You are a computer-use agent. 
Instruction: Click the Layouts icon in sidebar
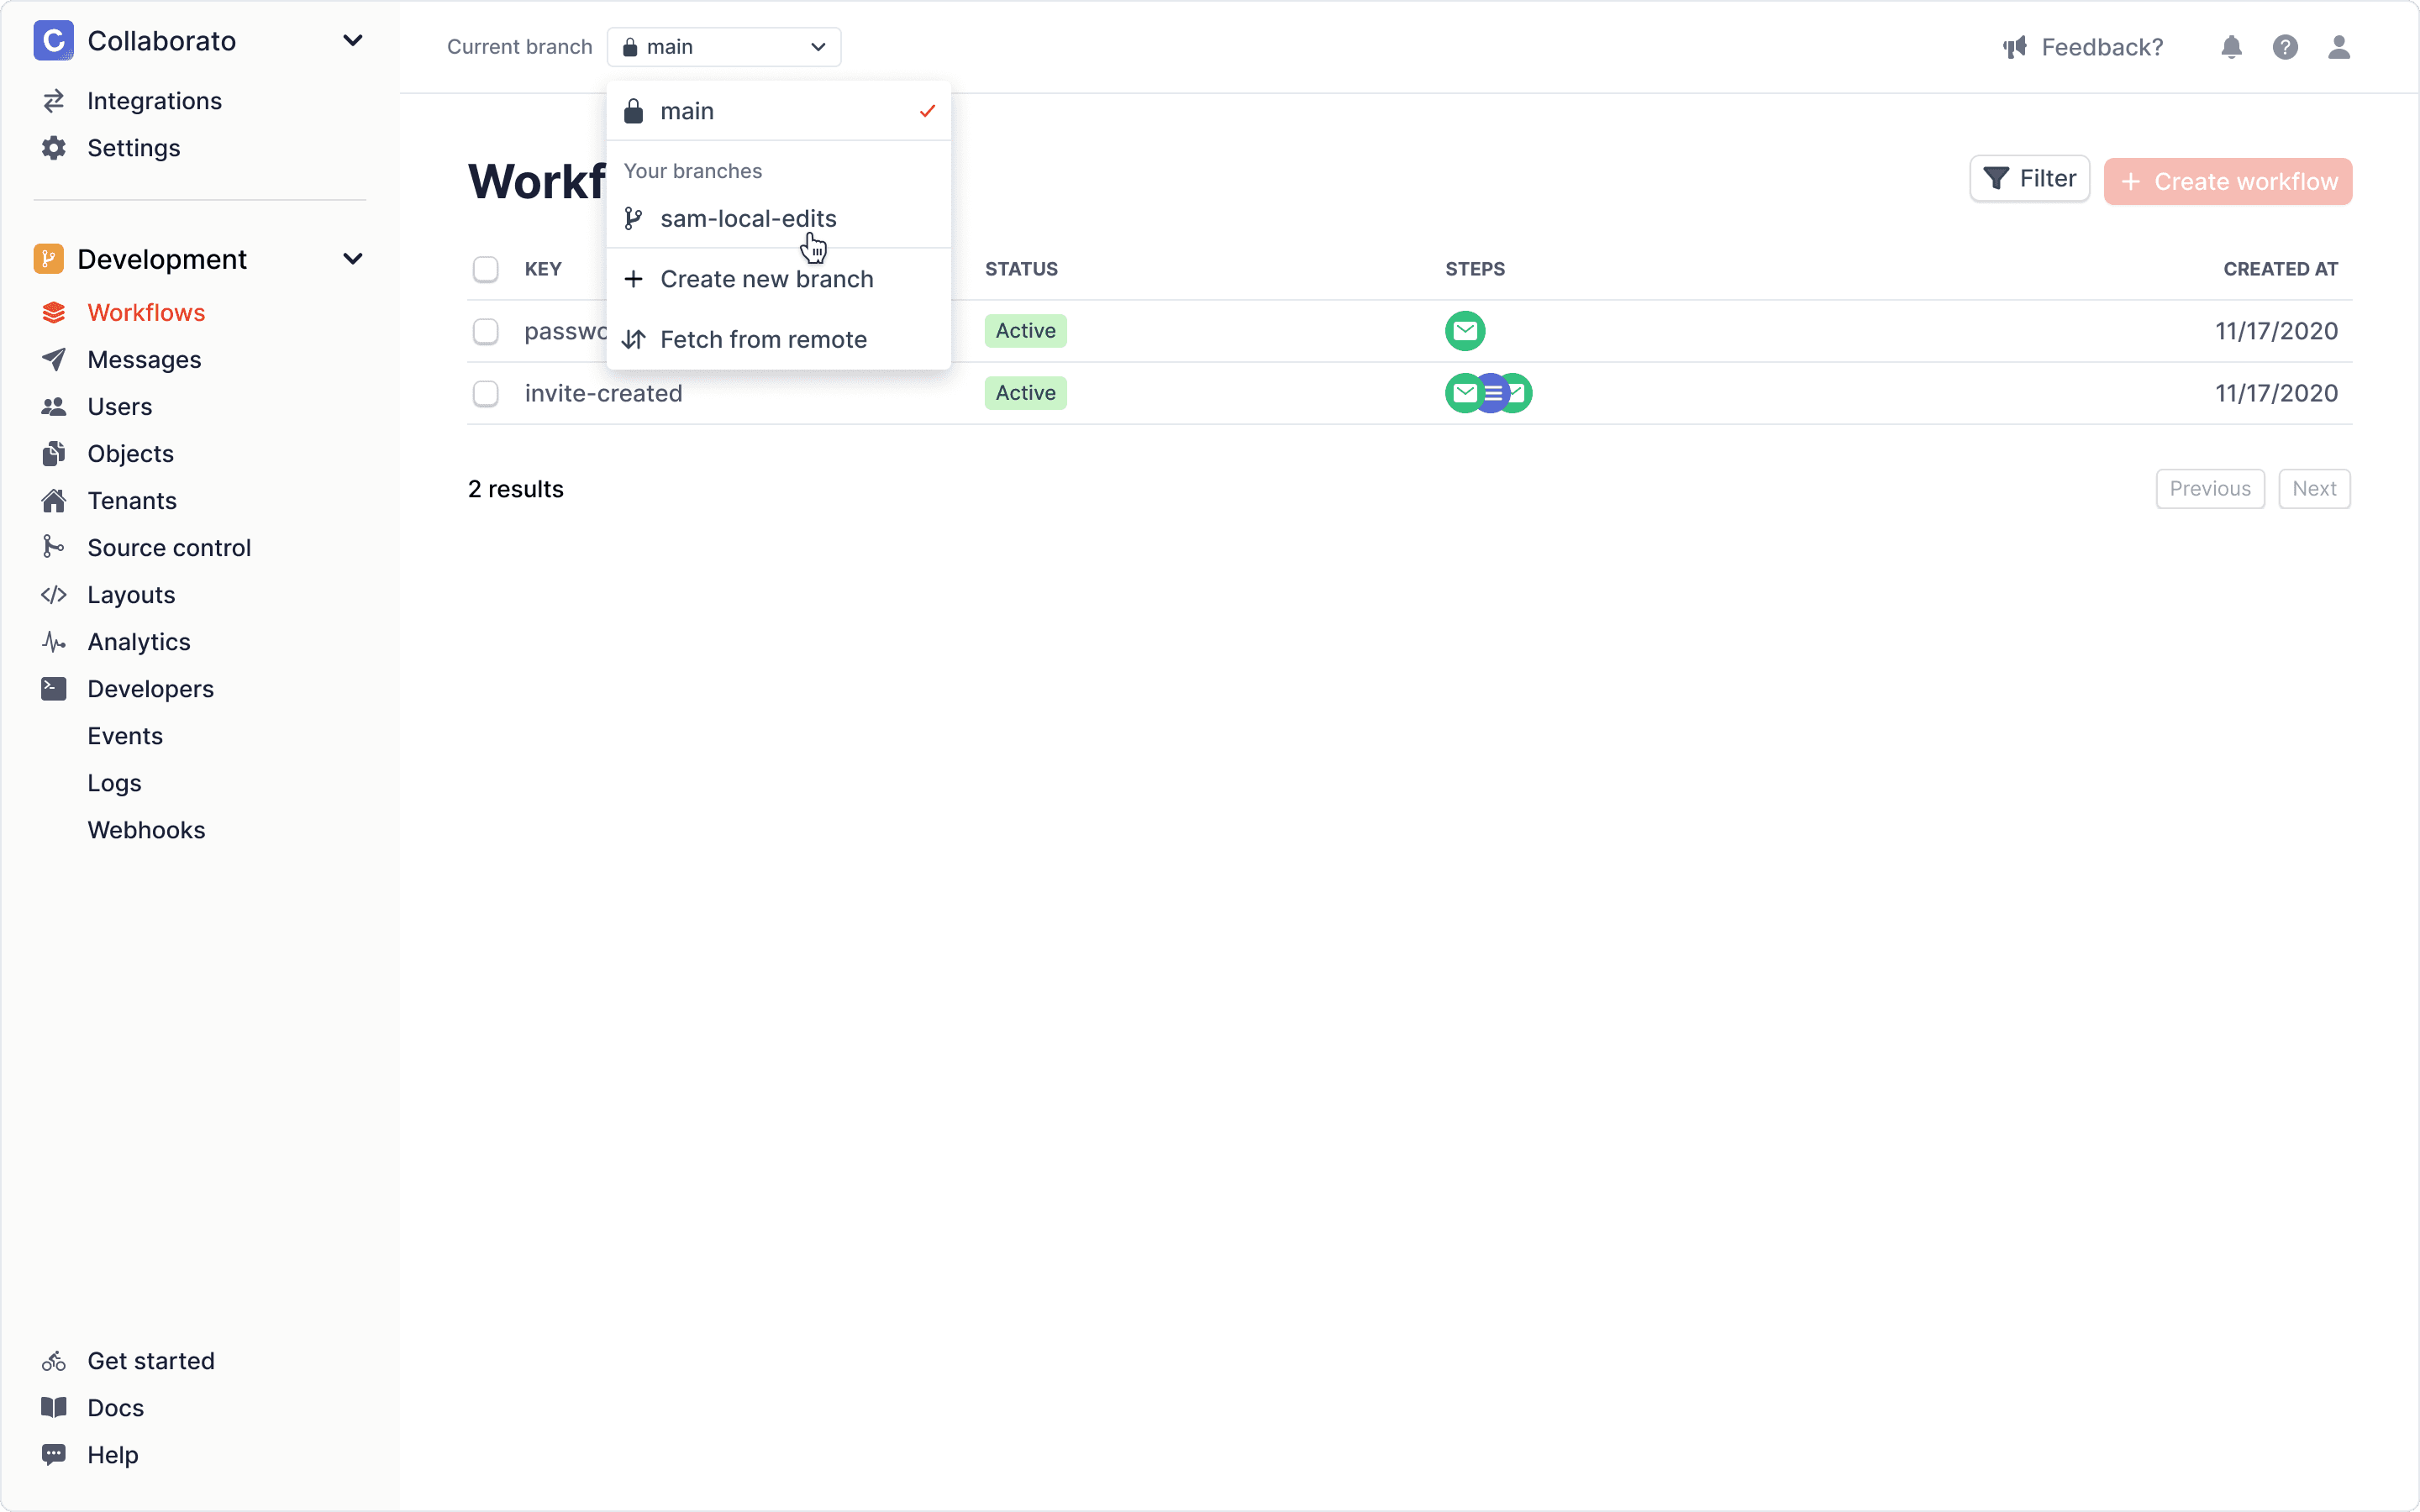click(54, 594)
